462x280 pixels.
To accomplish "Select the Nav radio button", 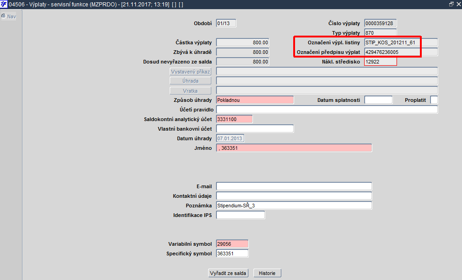I will pyautogui.click(x=4, y=16).
